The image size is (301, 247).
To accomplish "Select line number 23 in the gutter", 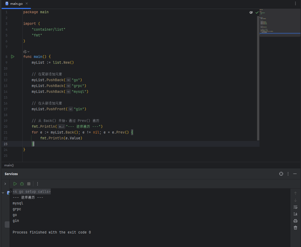I will (x=6, y=144).
